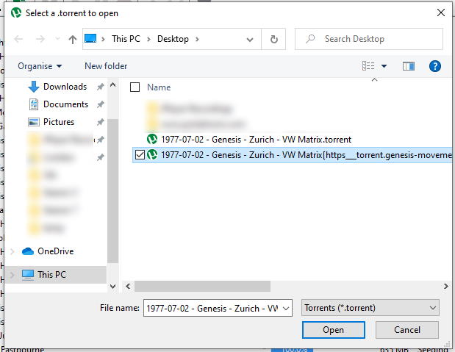Sort files by Name column header
455x352 pixels.
click(x=159, y=87)
